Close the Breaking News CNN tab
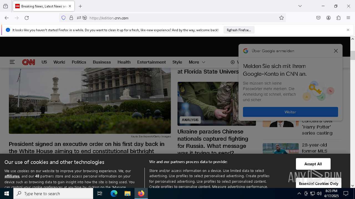This screenshot has width=355, height=199. [70, 6]
